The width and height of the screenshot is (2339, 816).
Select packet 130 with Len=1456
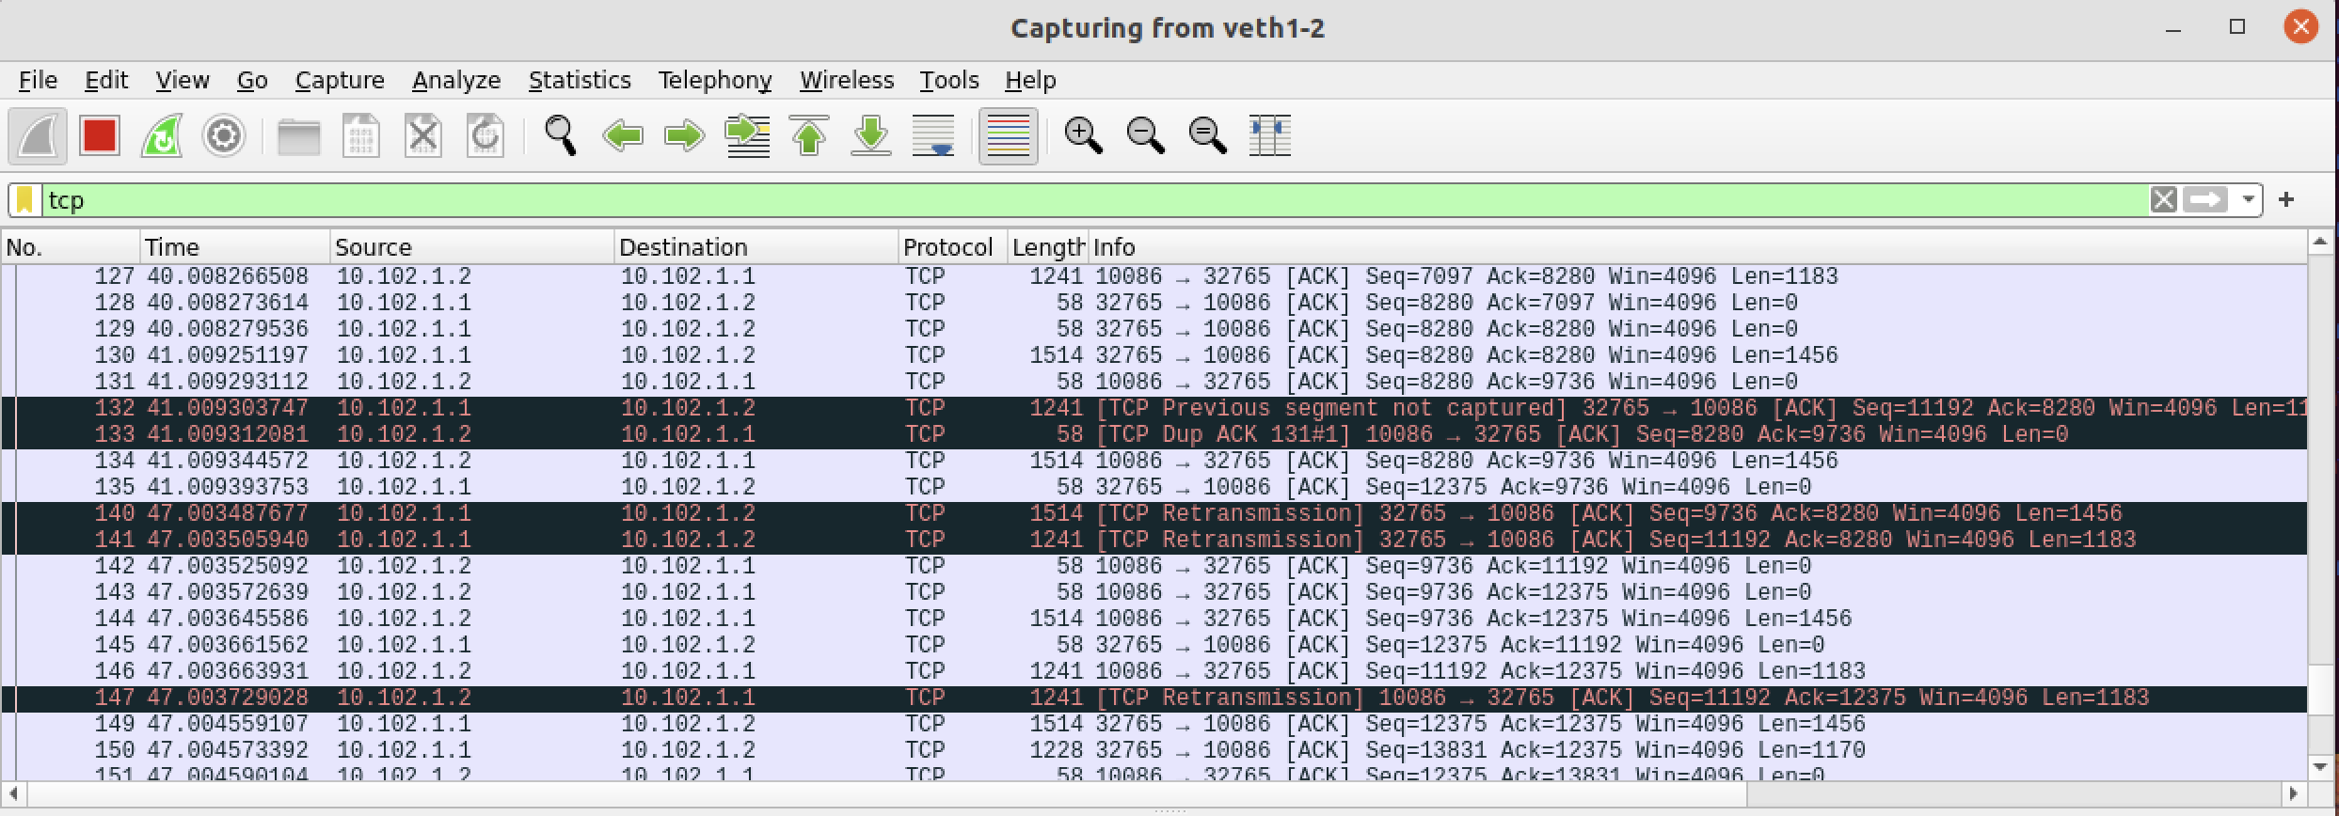click(1154, 355)
